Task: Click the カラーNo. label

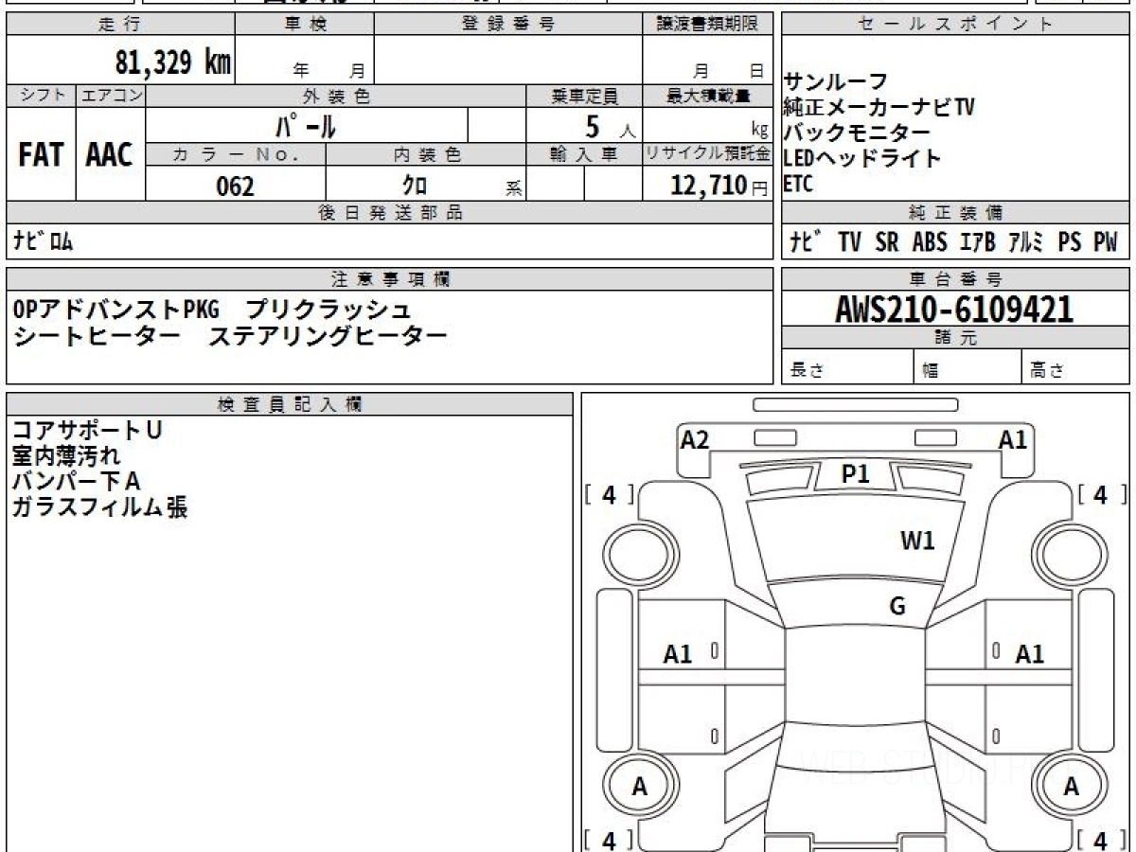Action: [236, 154]
